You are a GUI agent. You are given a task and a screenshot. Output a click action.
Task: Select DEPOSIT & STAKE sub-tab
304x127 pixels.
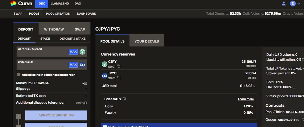(72, 39)
